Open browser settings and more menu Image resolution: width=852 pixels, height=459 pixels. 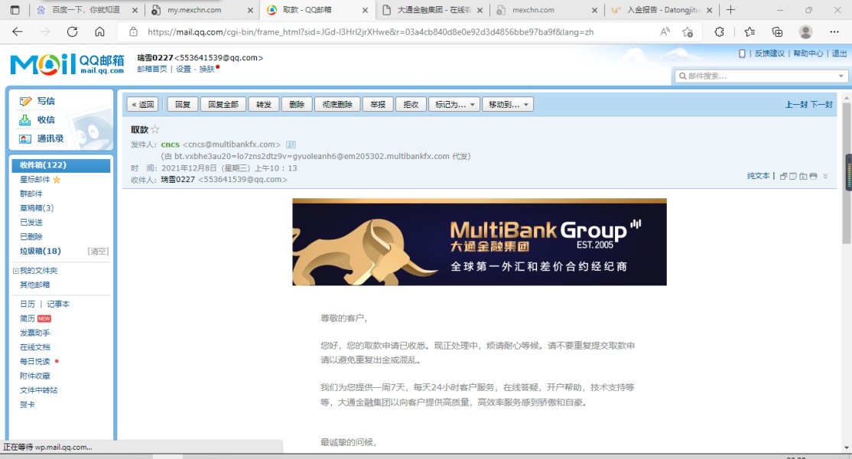(834, 32)
